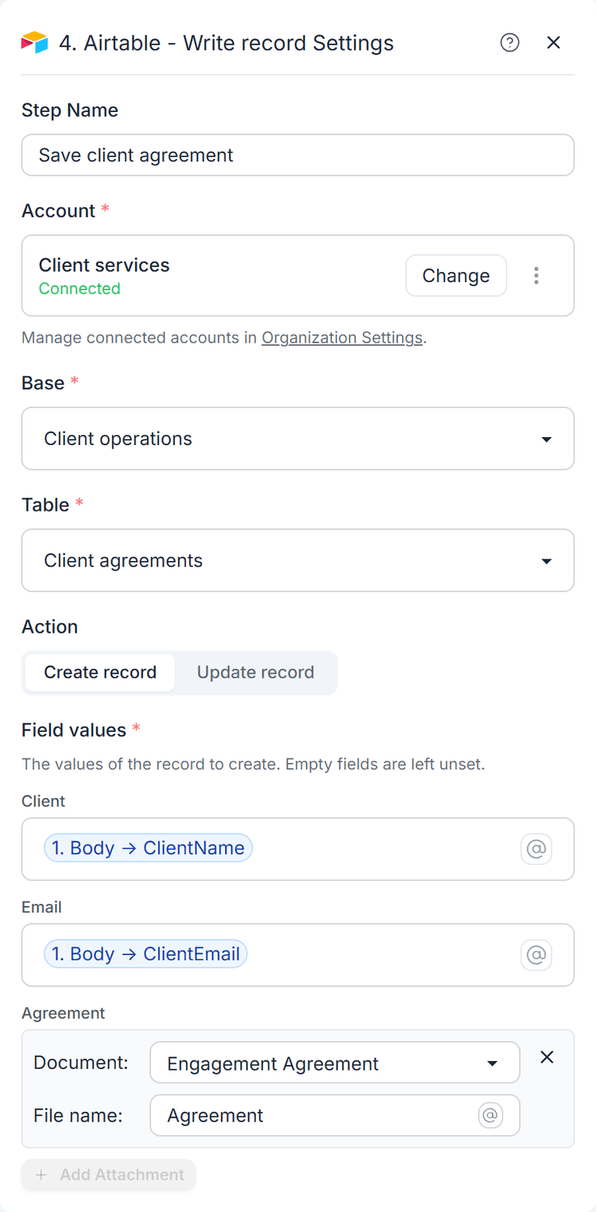Remove the Agreement attachment with X
The width and height of the screenshot is (596, 1212).
tap(547, 1057)
